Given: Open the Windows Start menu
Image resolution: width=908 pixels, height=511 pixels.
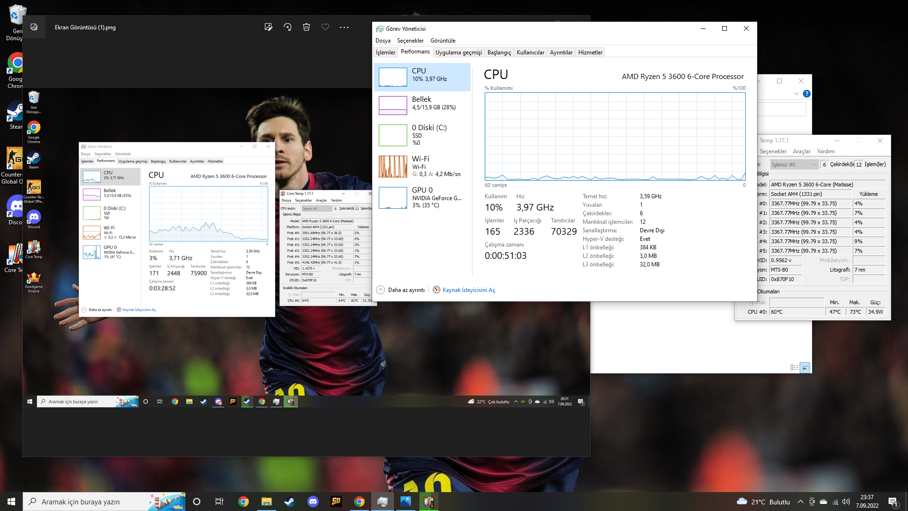Looking at the screenshot, I should (11, 502).
